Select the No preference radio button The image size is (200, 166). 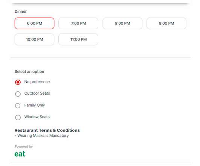pos(18,82)
